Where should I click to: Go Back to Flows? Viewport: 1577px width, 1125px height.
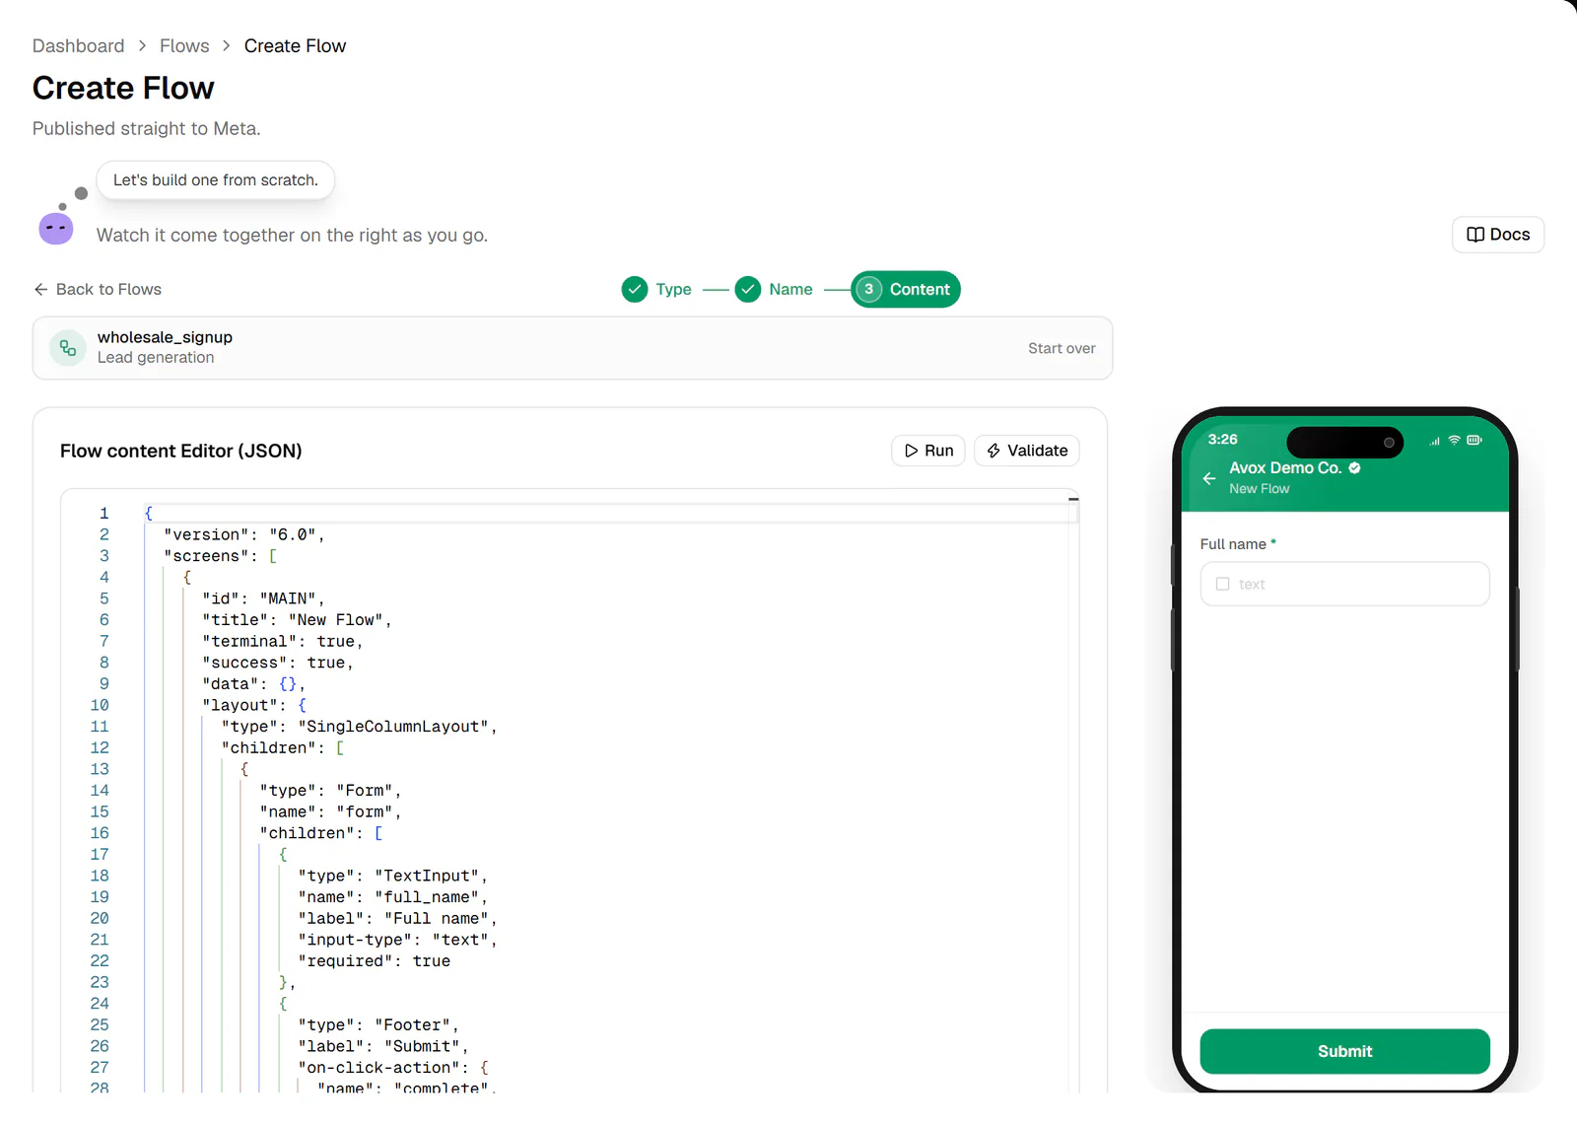[x=98, y=289]
